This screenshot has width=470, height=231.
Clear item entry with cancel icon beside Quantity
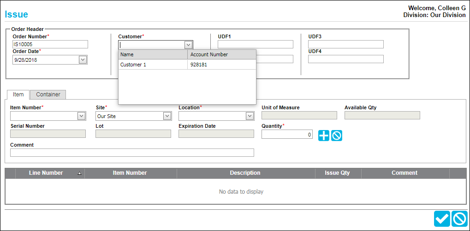tap(337, 136)
